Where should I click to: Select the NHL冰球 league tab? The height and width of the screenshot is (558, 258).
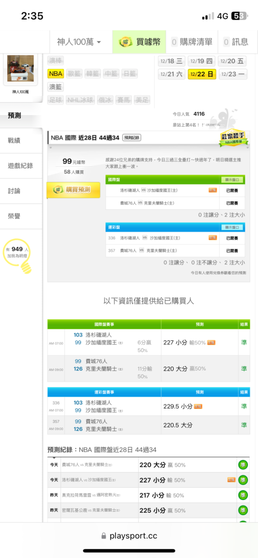tap(80, 100)
